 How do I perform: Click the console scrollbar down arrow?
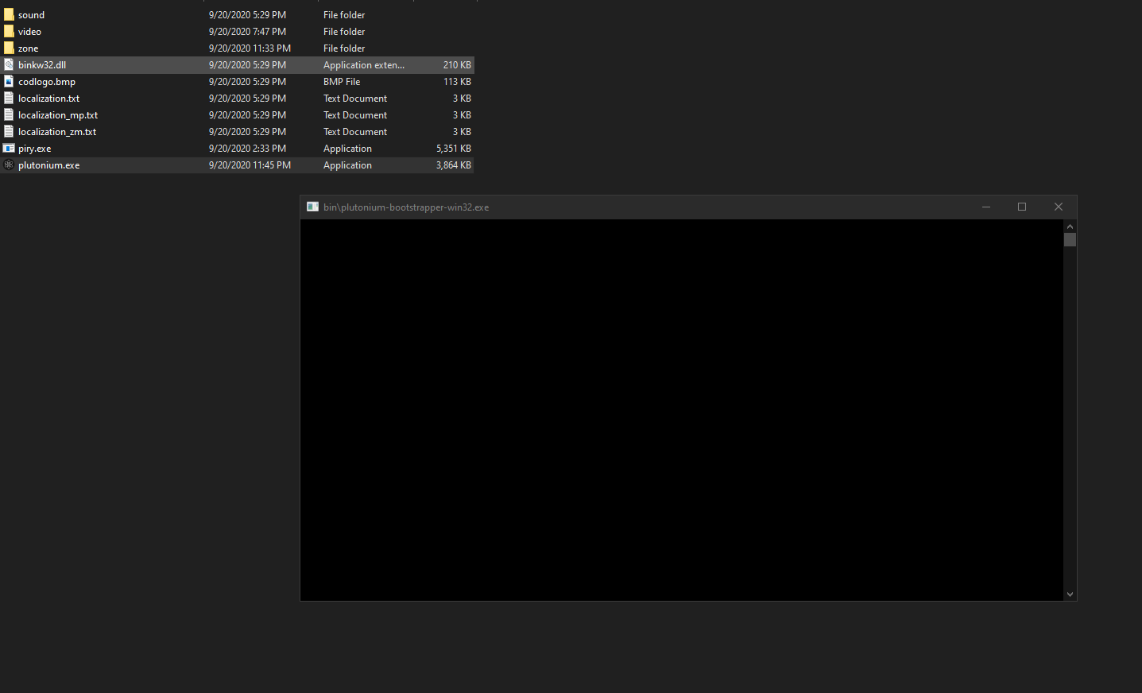click(1070, 594)
